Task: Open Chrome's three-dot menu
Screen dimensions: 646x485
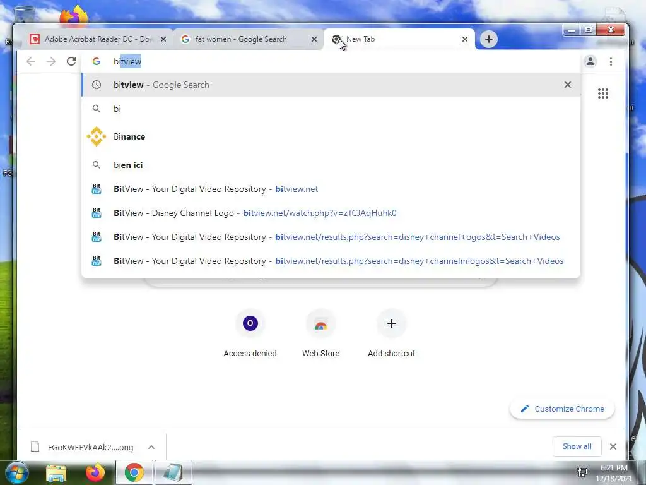Action: 611,61
